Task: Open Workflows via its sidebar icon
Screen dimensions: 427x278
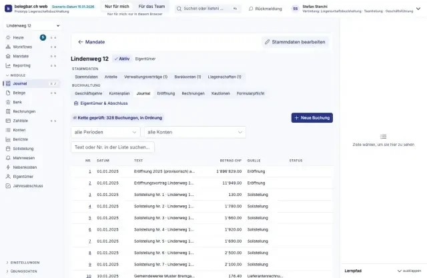Action: 8,47
